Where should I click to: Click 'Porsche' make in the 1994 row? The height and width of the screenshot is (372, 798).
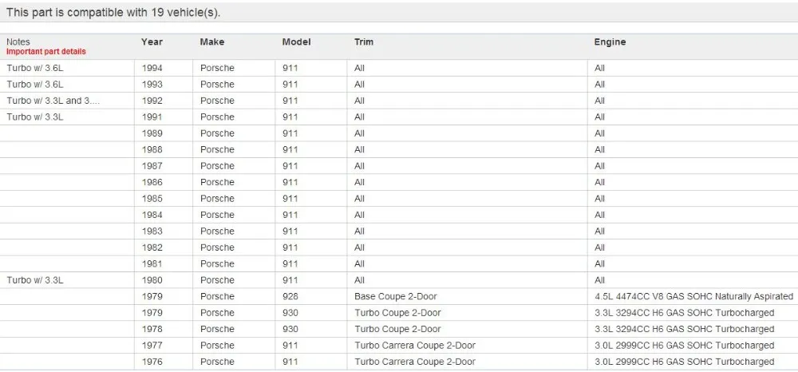tap(217, 68)
